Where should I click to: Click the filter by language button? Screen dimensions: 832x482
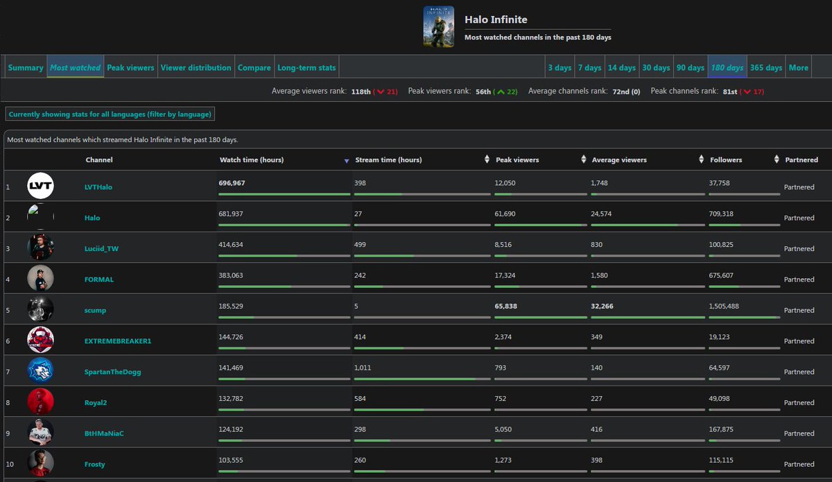coord(110,114)
